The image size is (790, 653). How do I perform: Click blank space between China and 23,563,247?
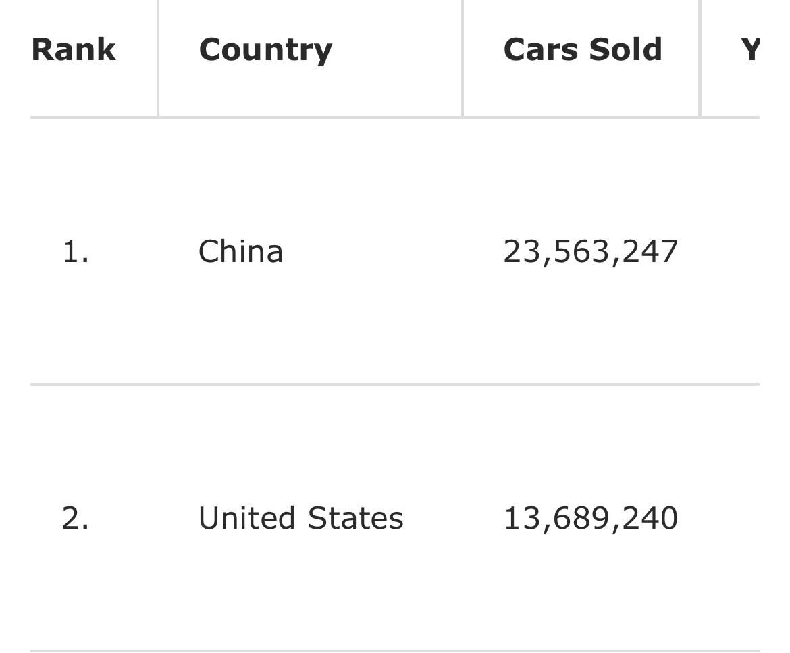pyautogui.click(x=393, y=251)
